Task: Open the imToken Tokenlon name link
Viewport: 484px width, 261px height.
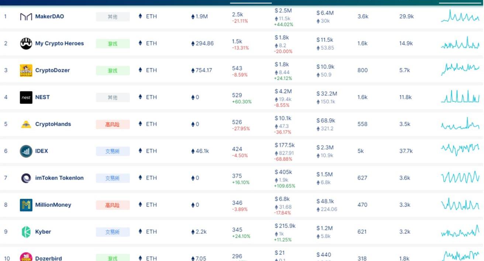Action: pos(59,178)
